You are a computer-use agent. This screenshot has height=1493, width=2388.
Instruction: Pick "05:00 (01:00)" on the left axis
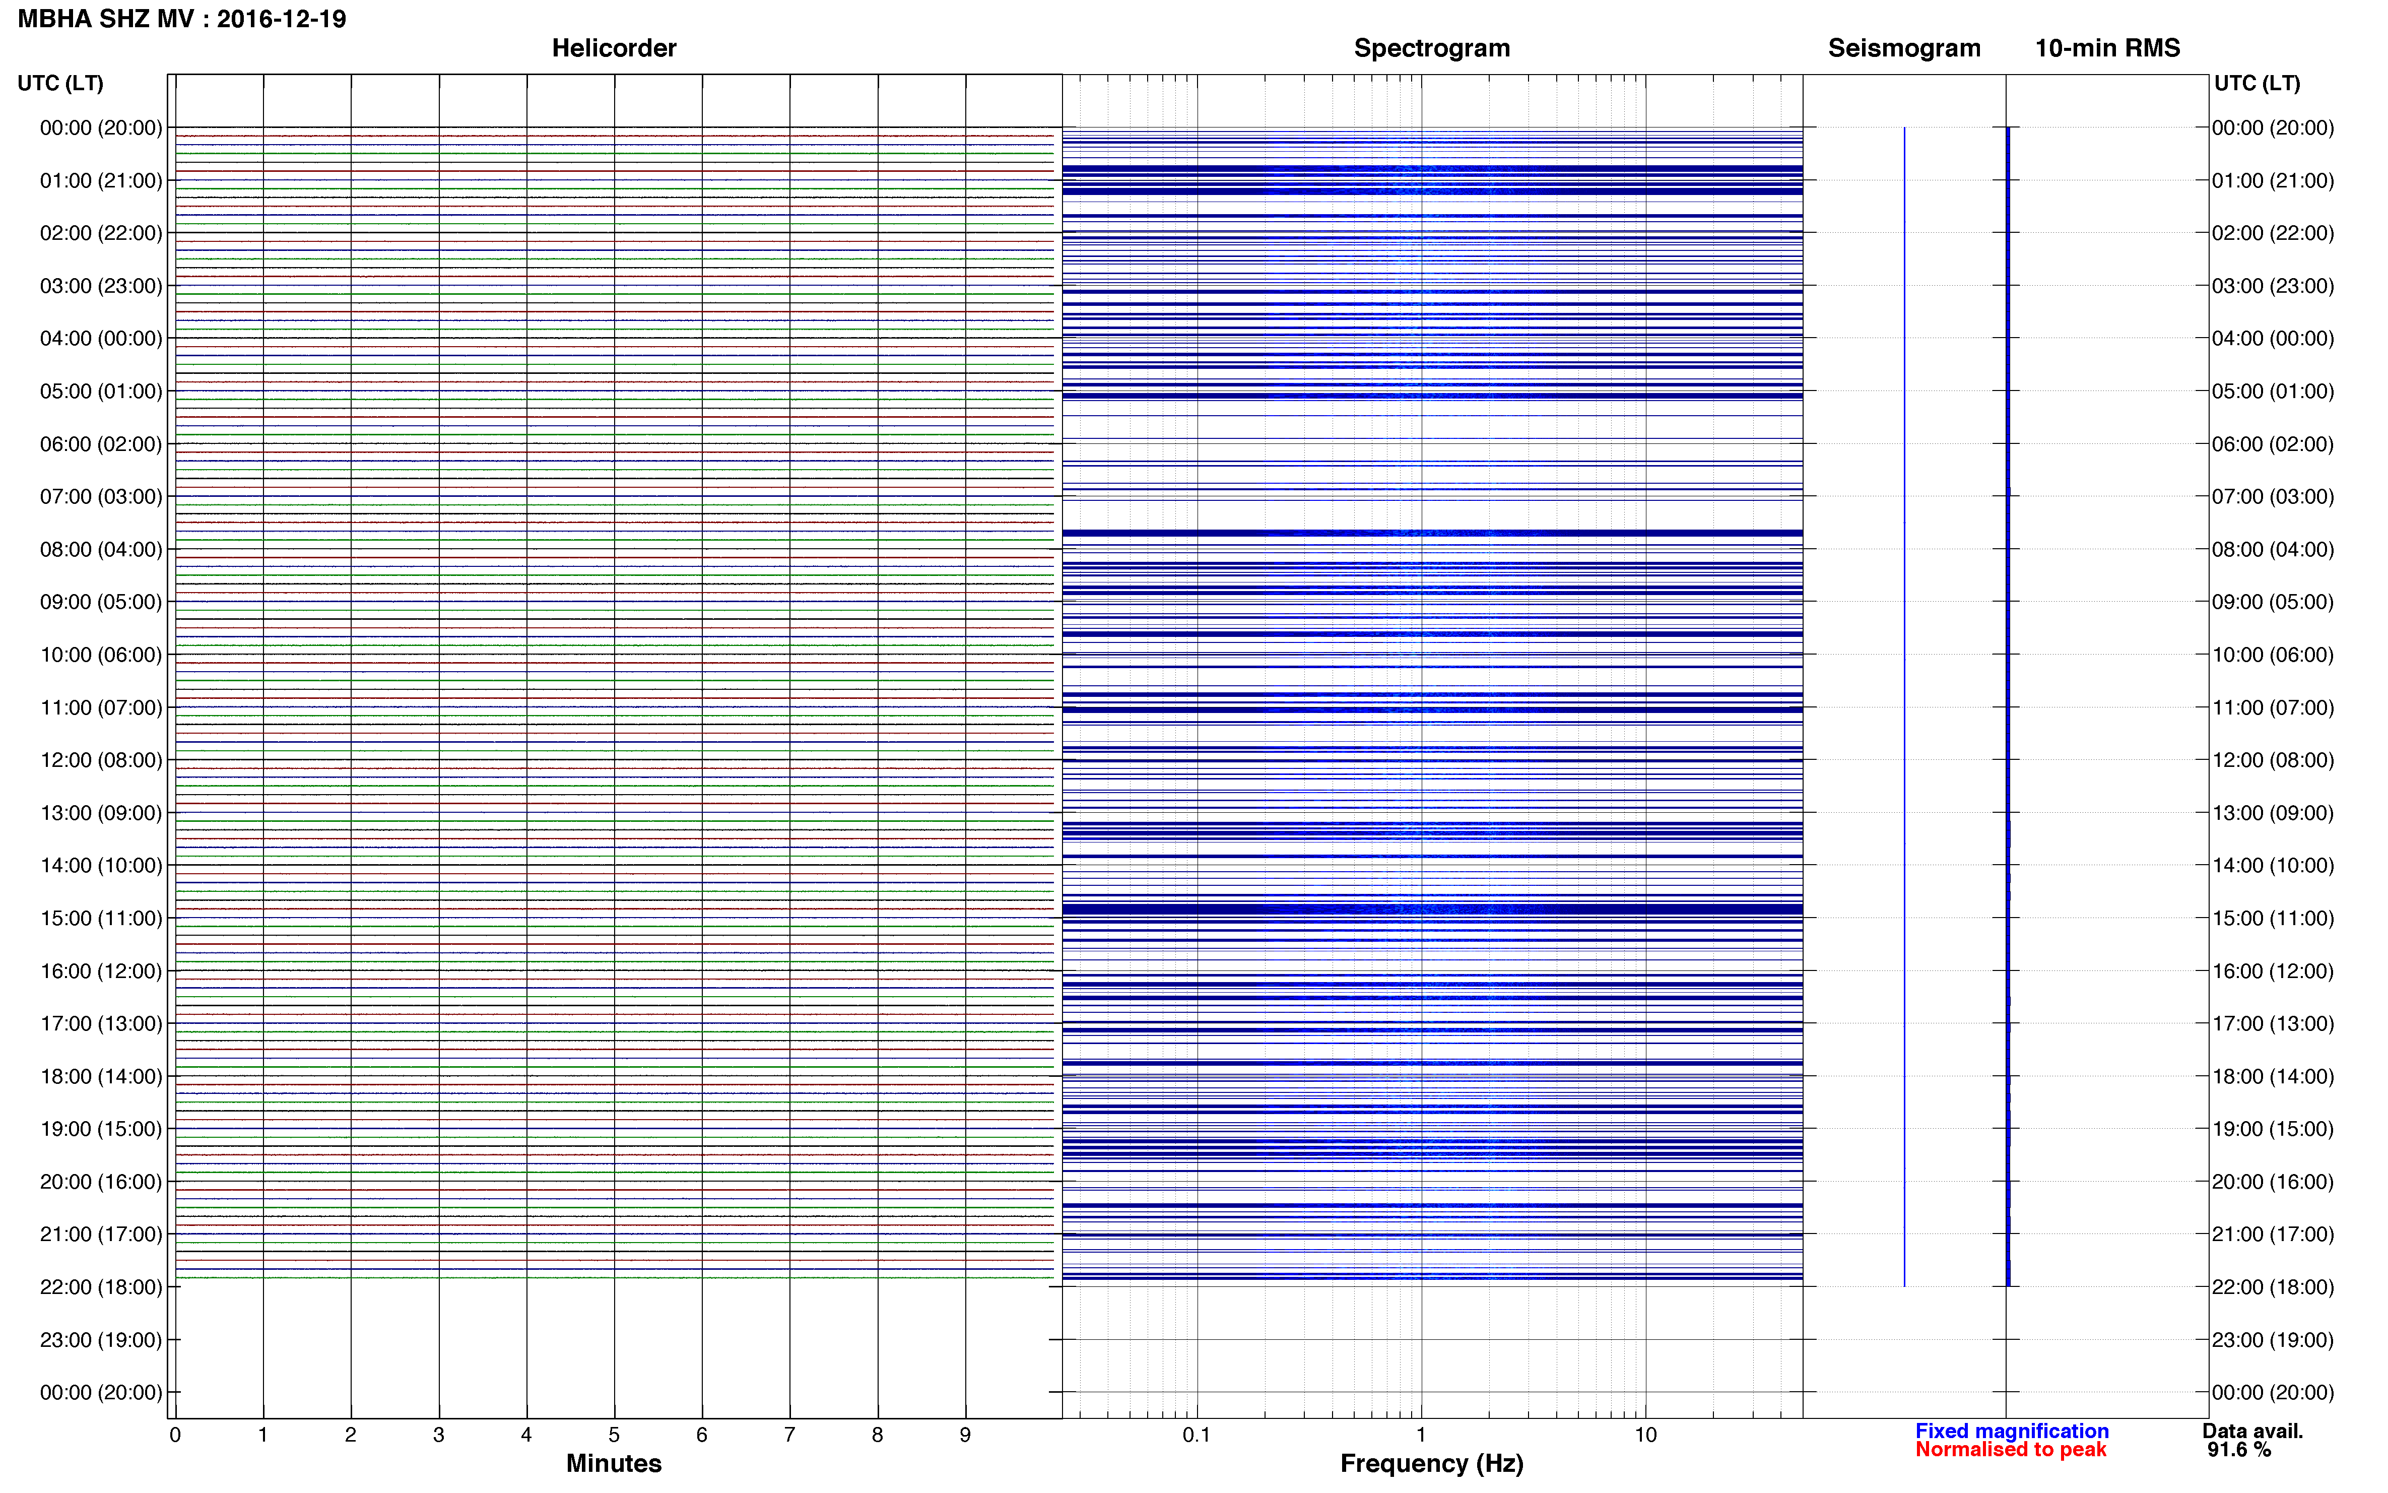coord(101,391)
